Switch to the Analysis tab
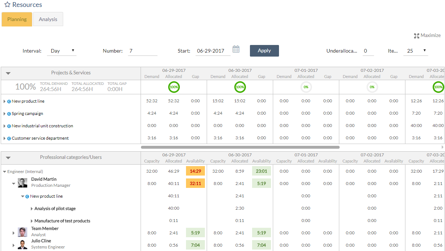This screenshot has width=445, height=251. (x=48, y=19)
